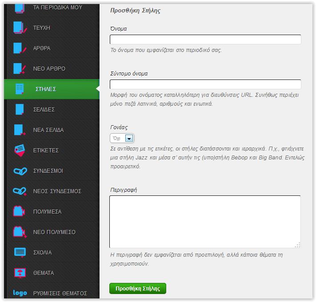Click the Προσθήκη Στήλης heading

click(135, 11)
